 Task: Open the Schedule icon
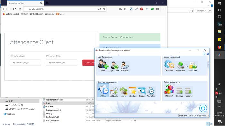click(x=132, y=92)
